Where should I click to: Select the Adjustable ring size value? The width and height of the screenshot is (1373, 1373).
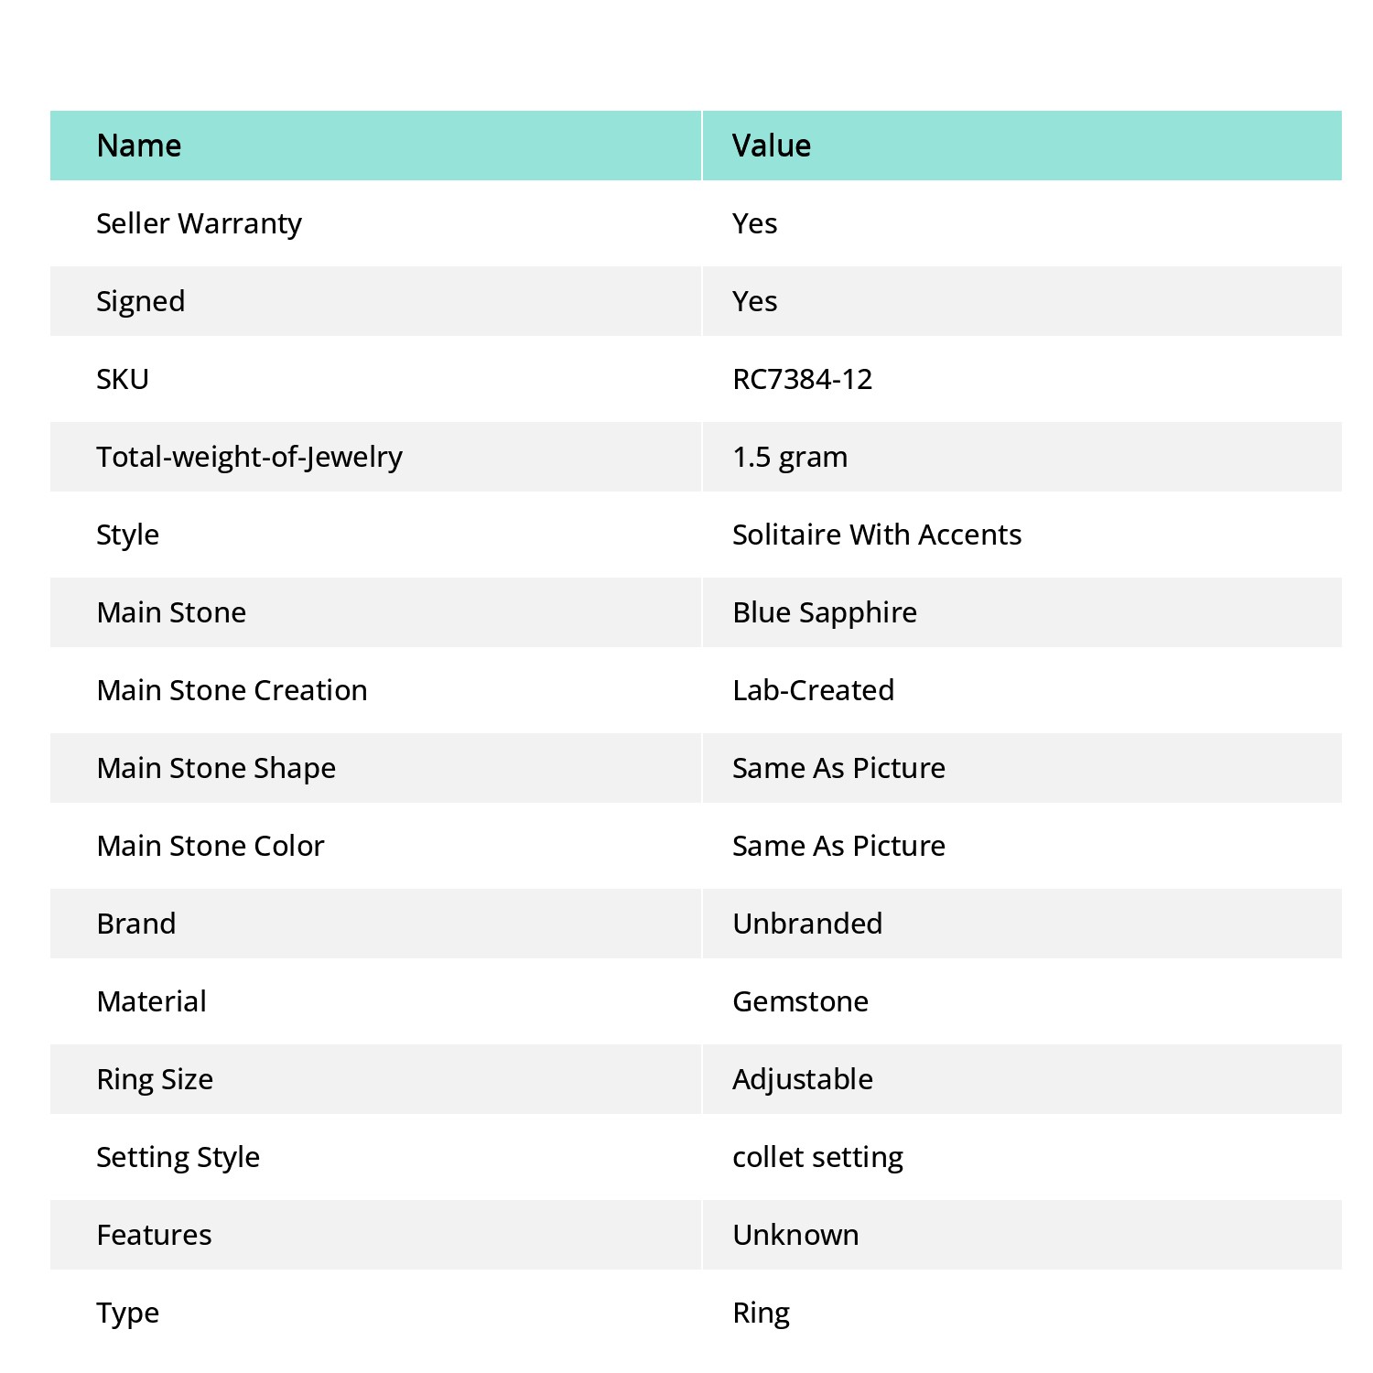tap(803, 1079)
